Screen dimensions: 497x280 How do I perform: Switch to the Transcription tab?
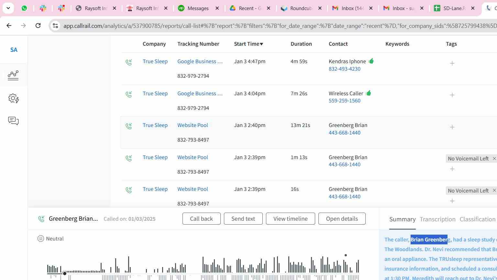pyautogui.click(x=437, y=219)
